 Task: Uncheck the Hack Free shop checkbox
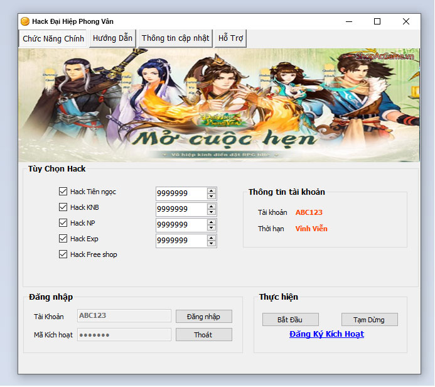click(63, 254)
